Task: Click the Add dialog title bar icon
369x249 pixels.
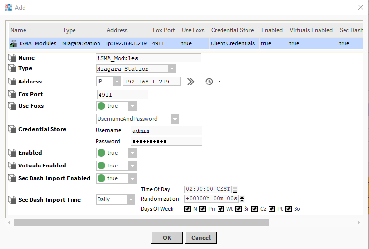Action: pyautogui.click(x=8, y=7)
